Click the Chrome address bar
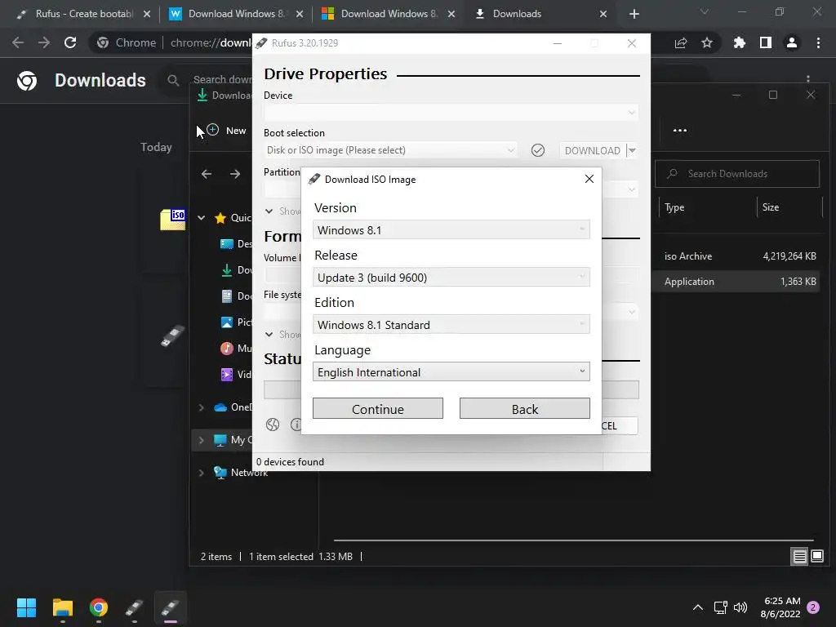The height and width of the screenshot is (627, 836). click(211, 42)
